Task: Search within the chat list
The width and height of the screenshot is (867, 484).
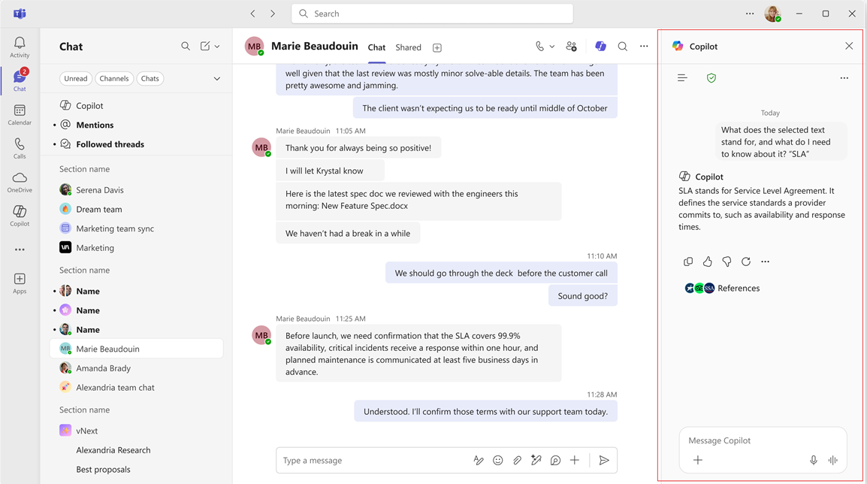Action: coord(186,47)
